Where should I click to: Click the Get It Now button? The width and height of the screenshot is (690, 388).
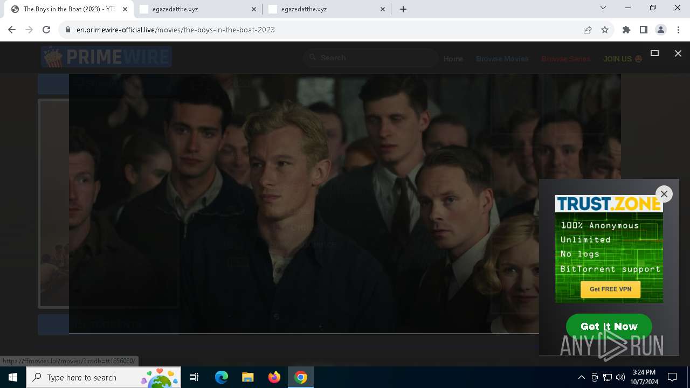[609, 326]
